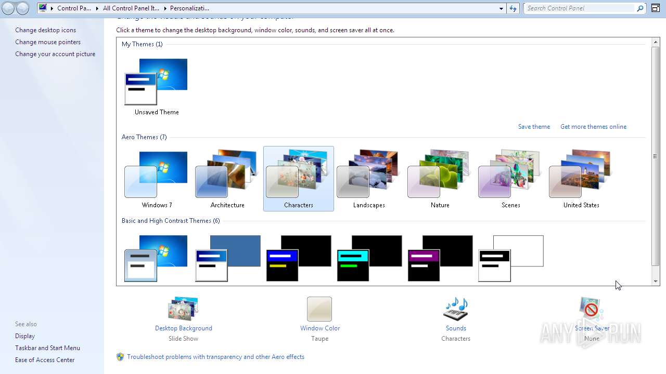Open the Window Color taupe swatch
Image resolution: width=666 pixels, height=374 pixels.
(x=319, y=309)
